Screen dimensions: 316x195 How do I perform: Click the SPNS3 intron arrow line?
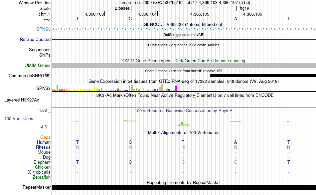pyautogui.click(x=184, y=29)
